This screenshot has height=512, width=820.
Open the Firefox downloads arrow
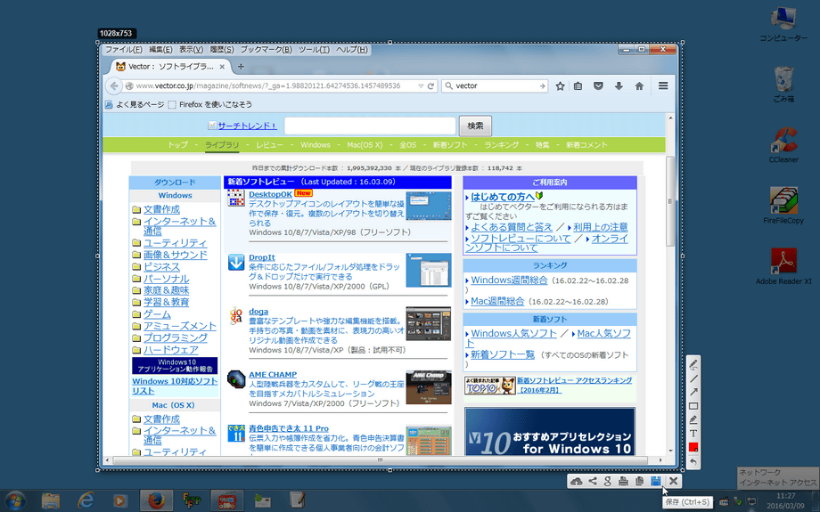pos(619,86)
